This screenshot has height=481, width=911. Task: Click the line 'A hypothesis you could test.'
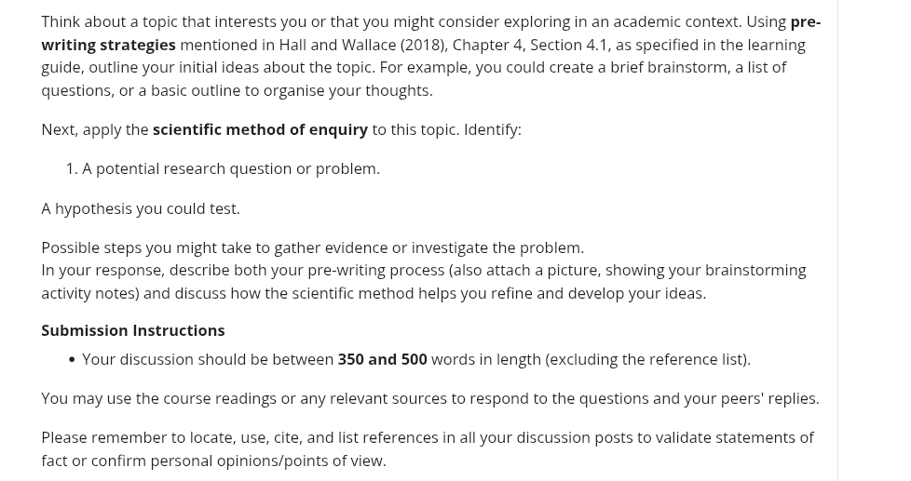point(141,208)
